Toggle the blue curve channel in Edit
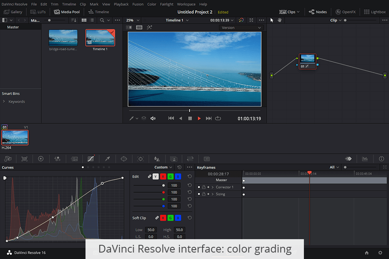389x259 pixels. click(x=178, y=176)
